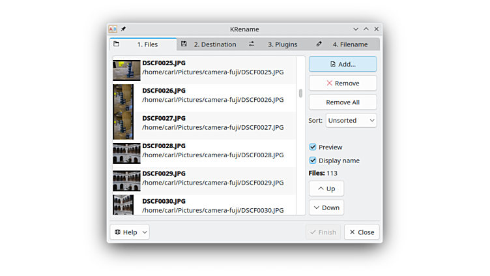Image resolution: width=490 pixels, height=276 pixels.
Task: Click the folder icon on Files tab
Action: click(x=117, y=44)
